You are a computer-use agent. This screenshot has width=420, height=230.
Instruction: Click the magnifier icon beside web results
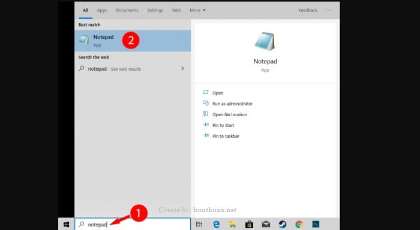click(82, 68)
